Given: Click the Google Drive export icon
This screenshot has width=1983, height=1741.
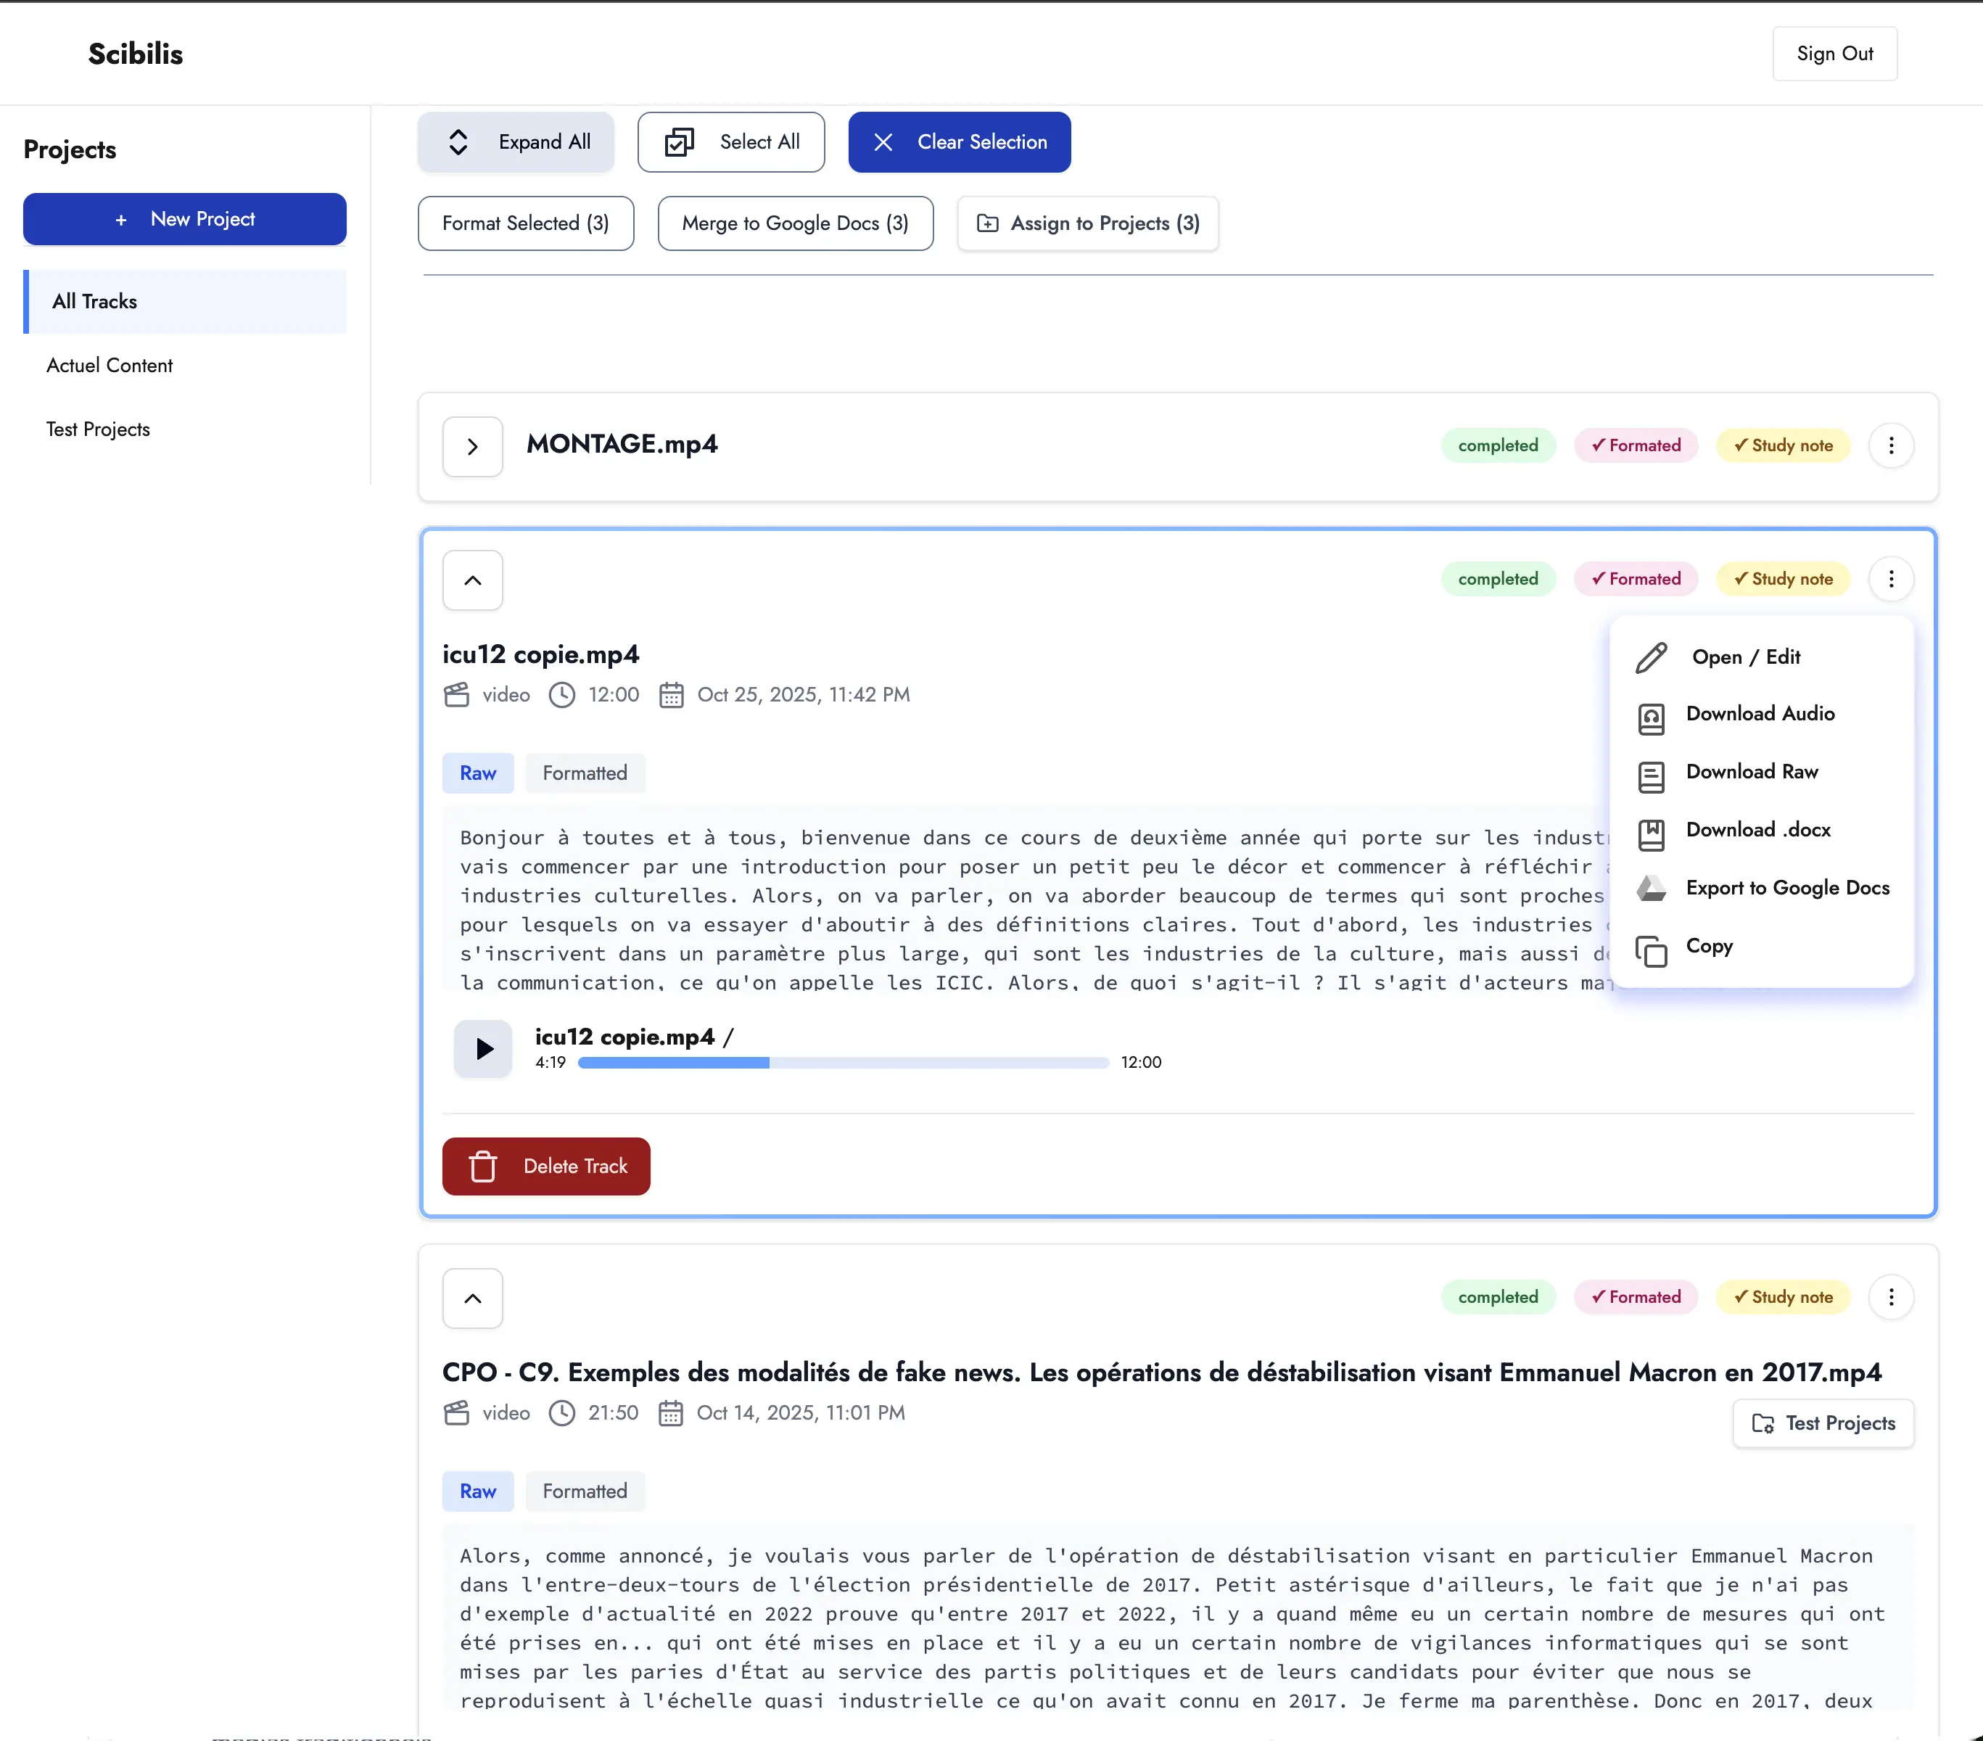Looking at the screenshot, I should click(x=1652, y=888).
